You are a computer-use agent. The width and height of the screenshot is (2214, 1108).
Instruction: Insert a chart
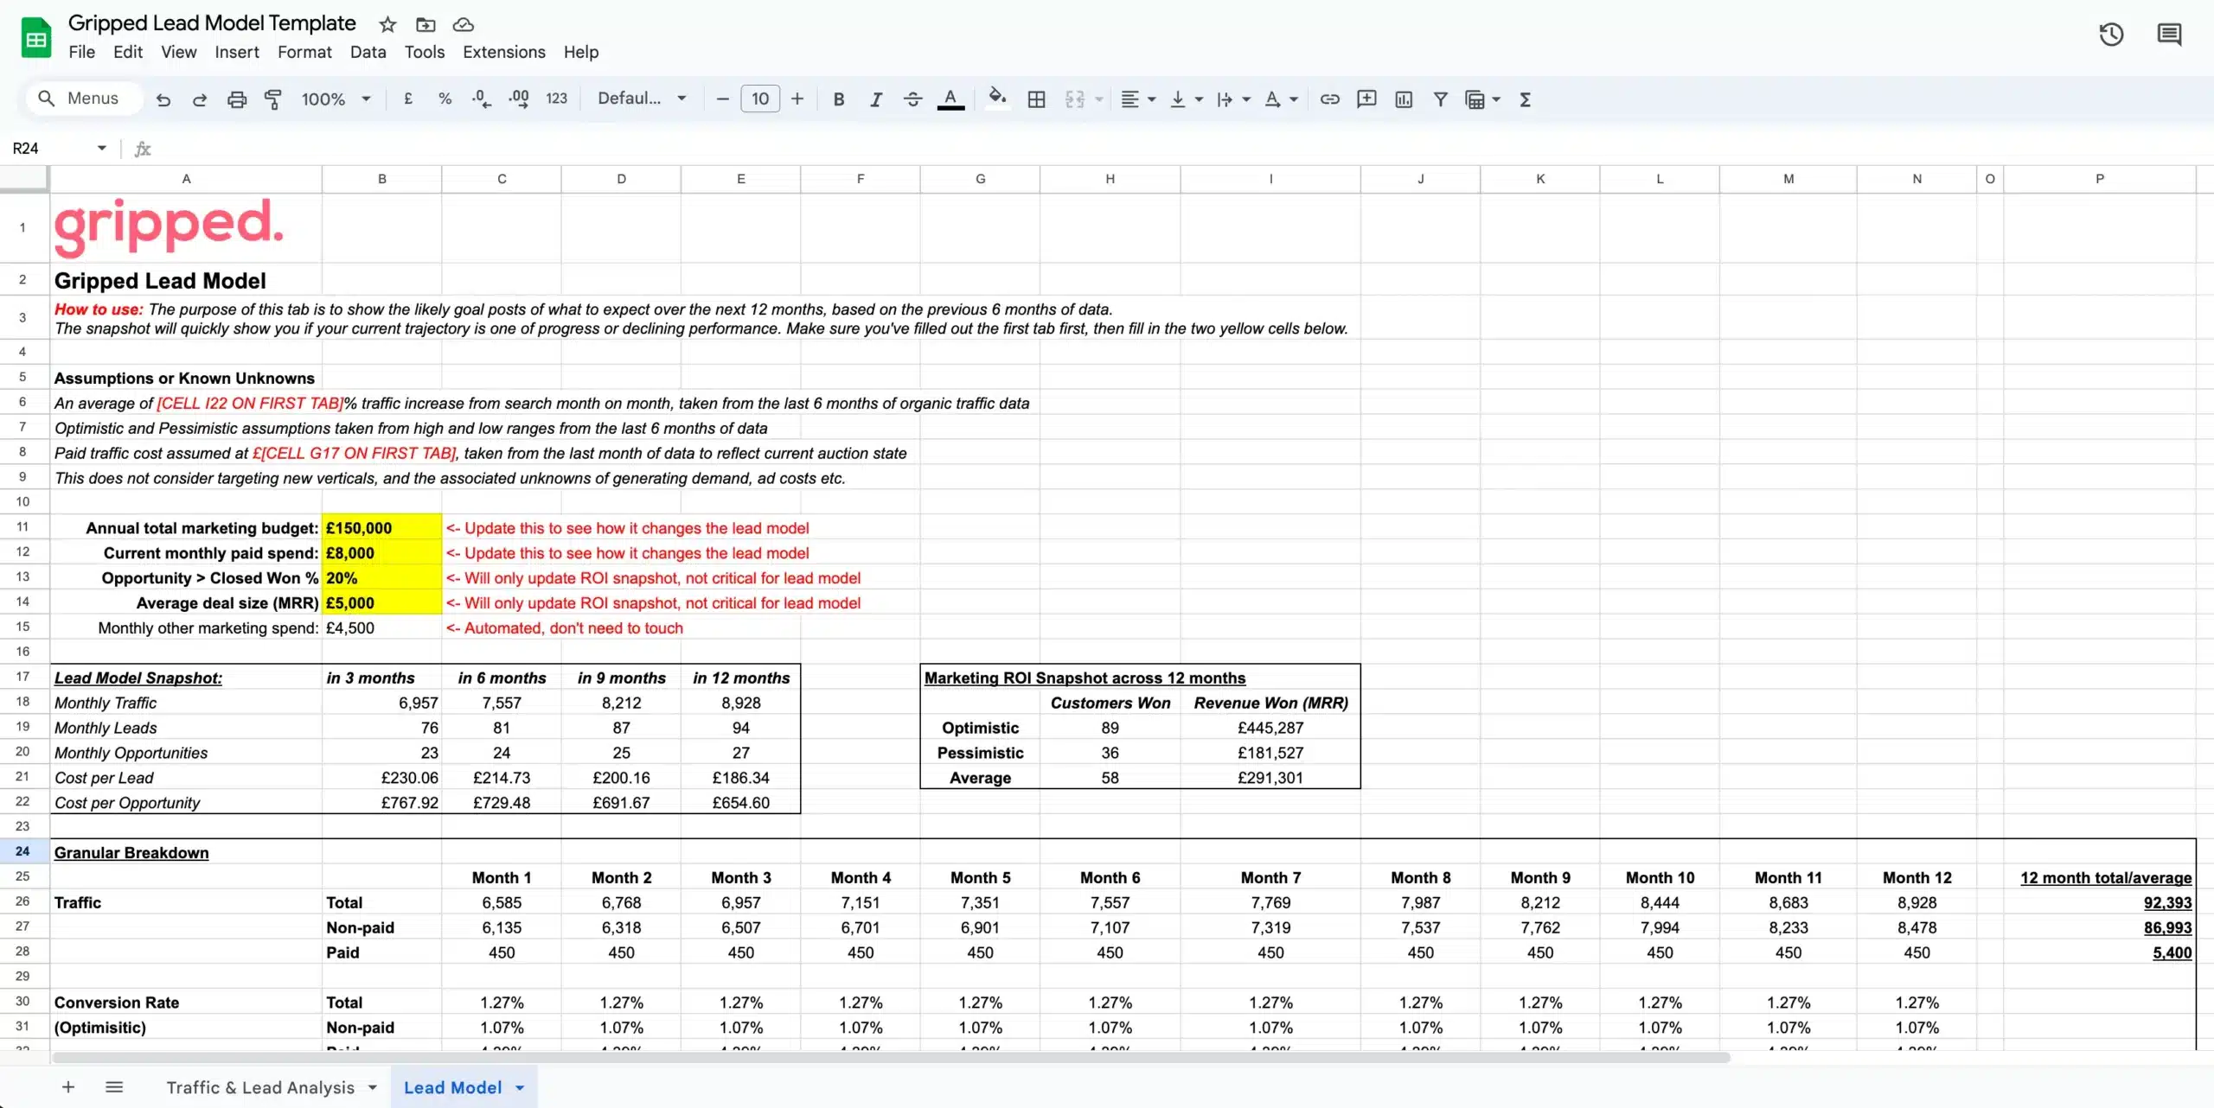(x=1404, y=99)
